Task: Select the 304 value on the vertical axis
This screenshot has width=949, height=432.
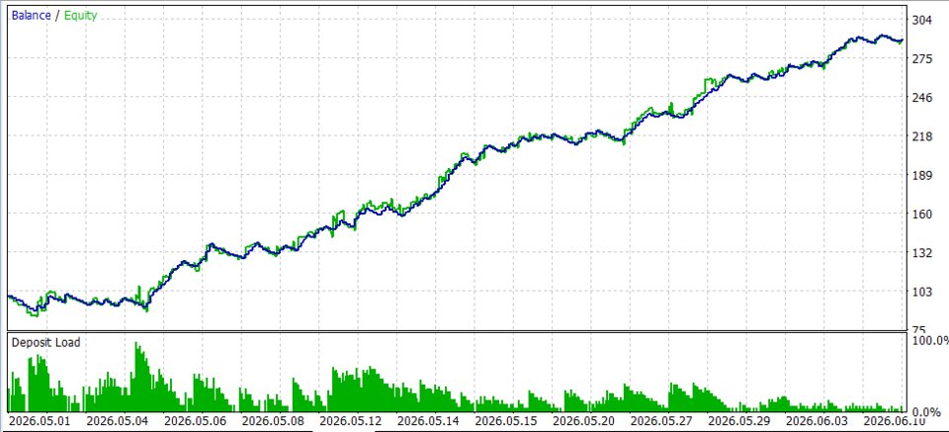Action: coord(921,20)
